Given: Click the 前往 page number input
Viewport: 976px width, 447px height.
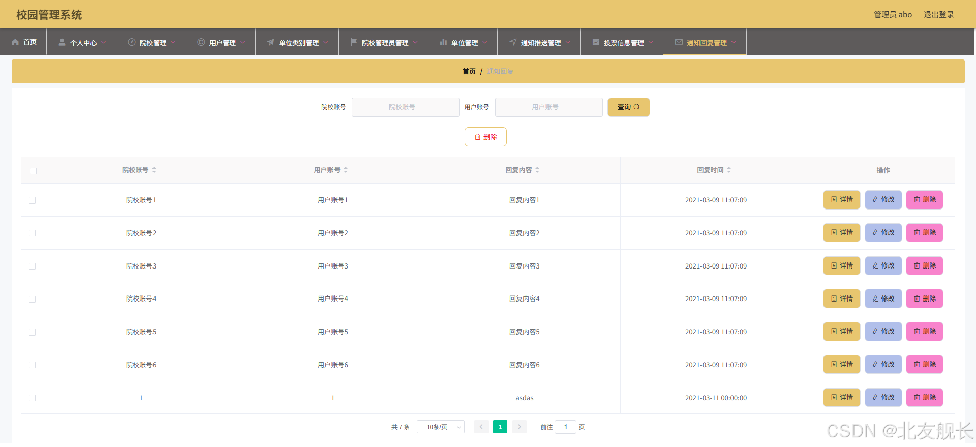Looking at the screenshot, I should [x=566, y=427].
